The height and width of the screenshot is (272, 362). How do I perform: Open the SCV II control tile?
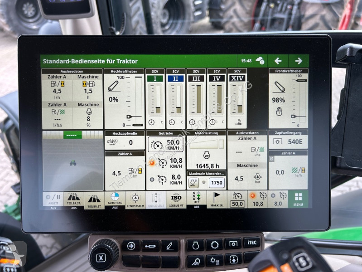pos(176,99)
